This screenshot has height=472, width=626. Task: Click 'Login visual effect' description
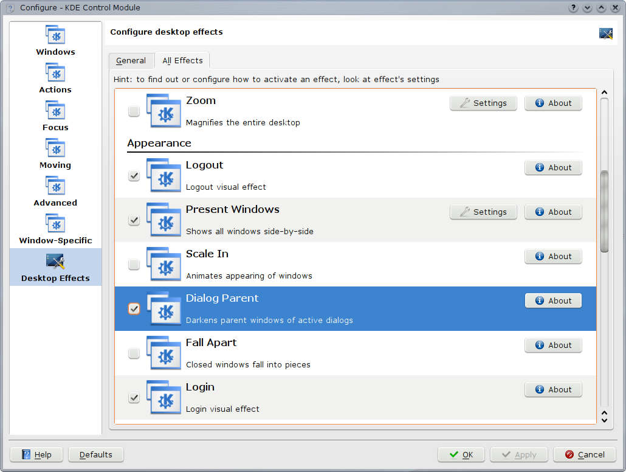tap(222, 409)
